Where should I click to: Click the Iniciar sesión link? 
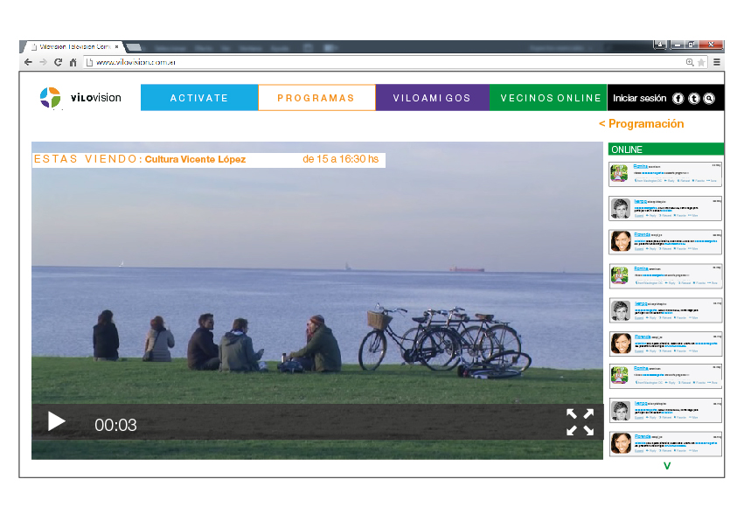pyautogui.click(x=639, y=99)
